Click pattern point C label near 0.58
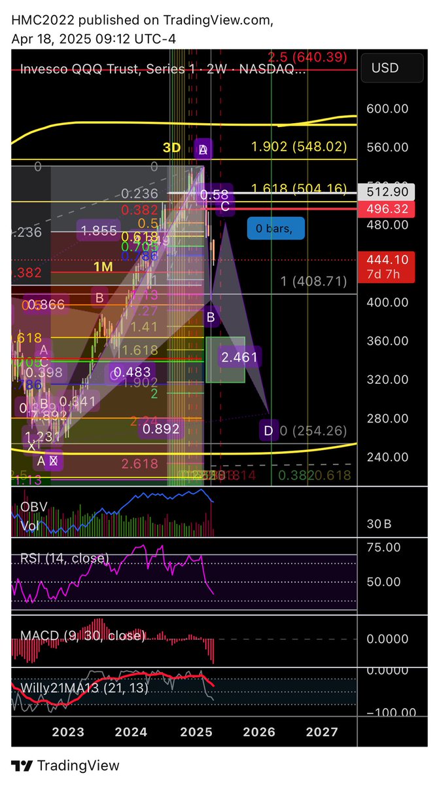This screenshot has height=786, width=439. (x=225, y=207)
